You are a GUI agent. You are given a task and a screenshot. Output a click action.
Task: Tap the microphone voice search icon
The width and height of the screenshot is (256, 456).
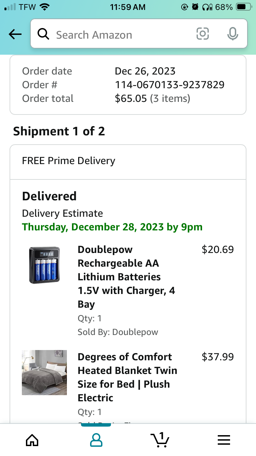(233, 34)
